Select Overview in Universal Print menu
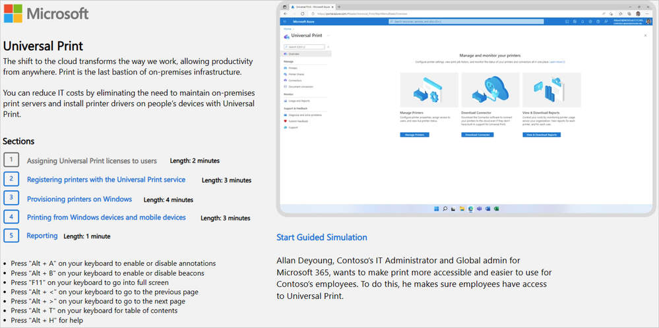 [305, 54]
